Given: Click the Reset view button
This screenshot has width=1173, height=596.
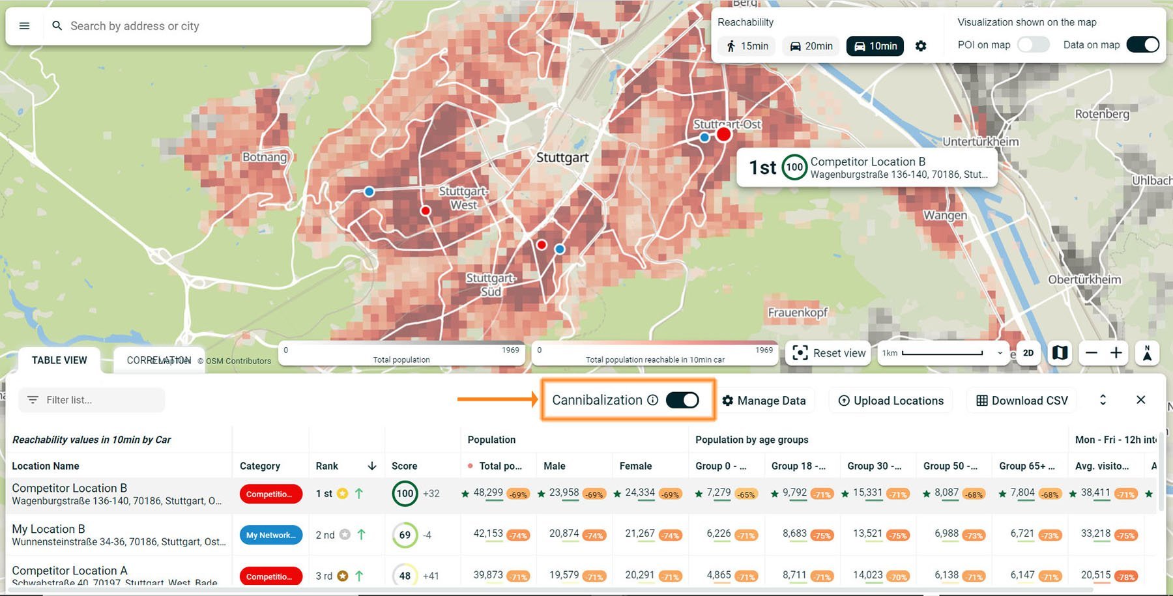Looking at the screenshot, I should coord(828,353).
